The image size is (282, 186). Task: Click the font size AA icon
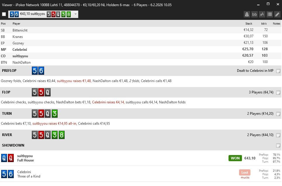pos(262,14)
